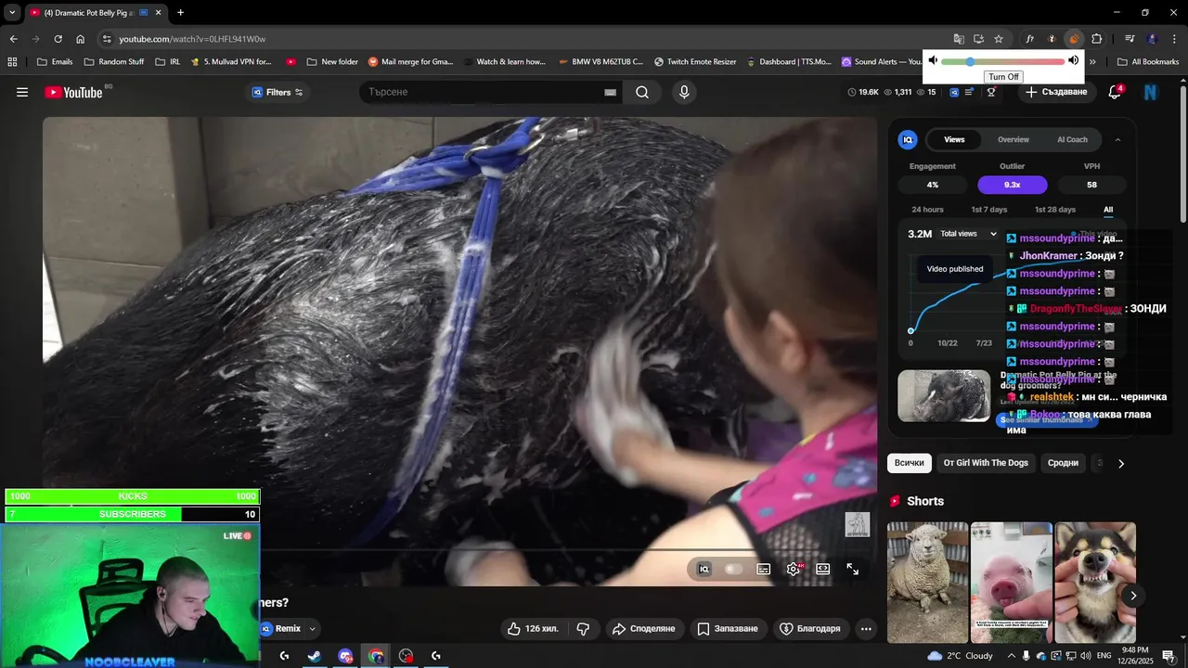Screen dimensions: 1188x668
Task: Click the mute speaker icon left of the slider
Action: point(933,60)
